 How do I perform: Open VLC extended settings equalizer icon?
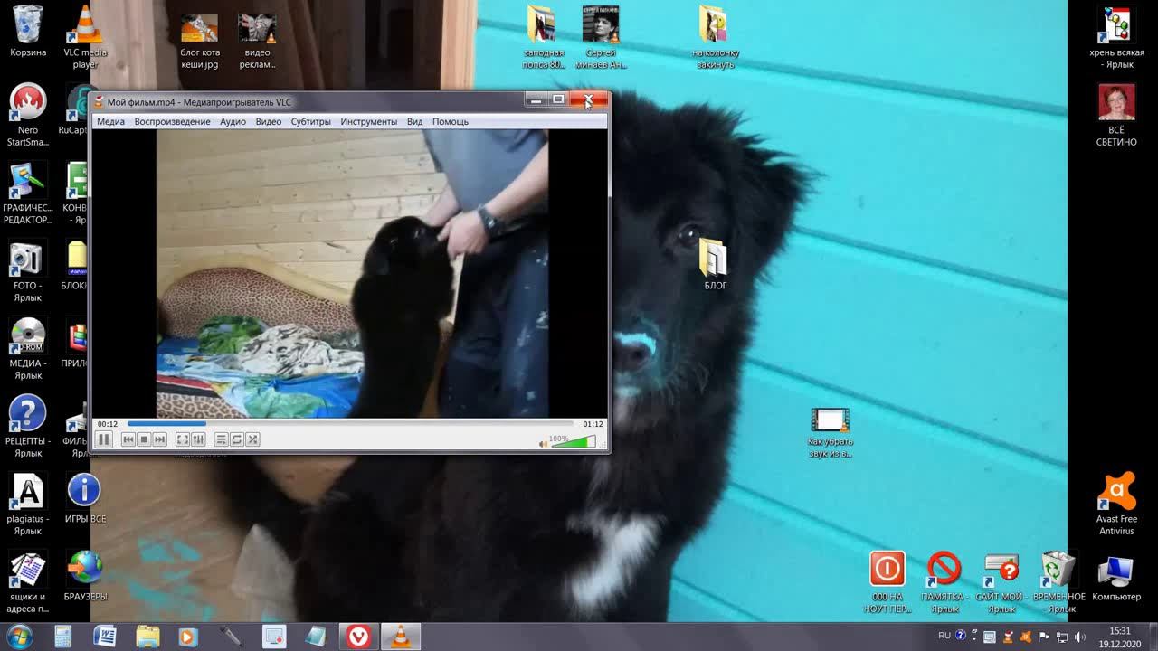(x=198, y=439)
